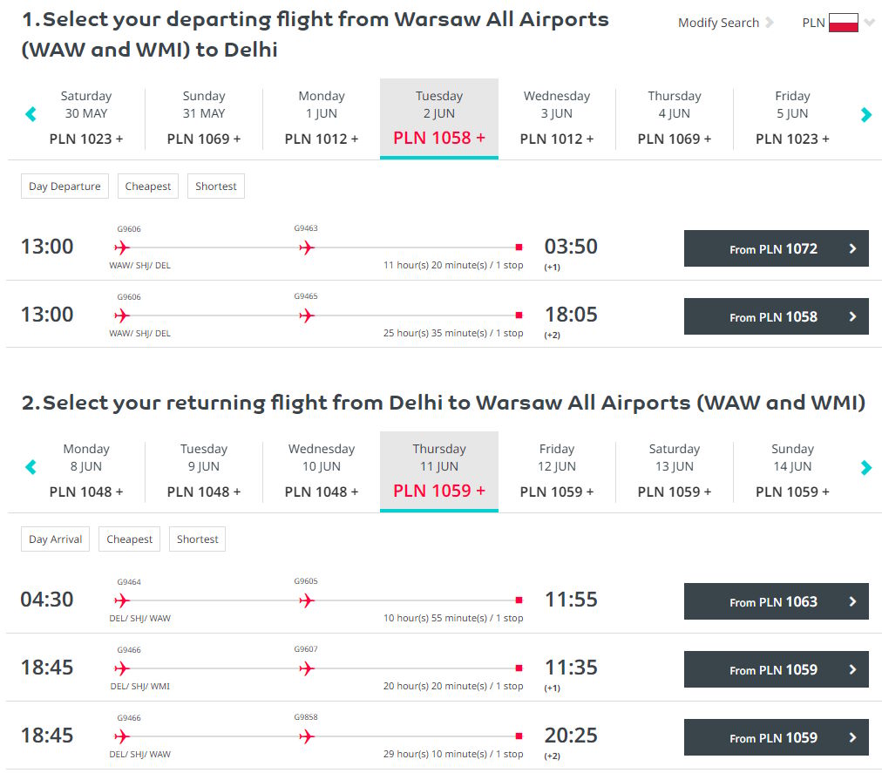882x773 pixels.
Task: Choose the From PLN 1063 returning fare
Action: pos(776,601)
